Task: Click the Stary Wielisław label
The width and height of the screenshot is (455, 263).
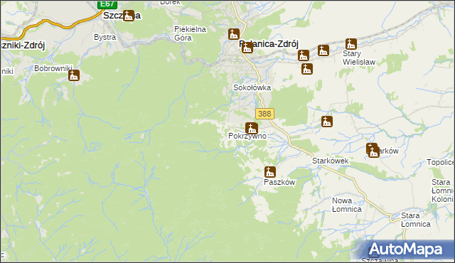Action: (x=359, y=58)
